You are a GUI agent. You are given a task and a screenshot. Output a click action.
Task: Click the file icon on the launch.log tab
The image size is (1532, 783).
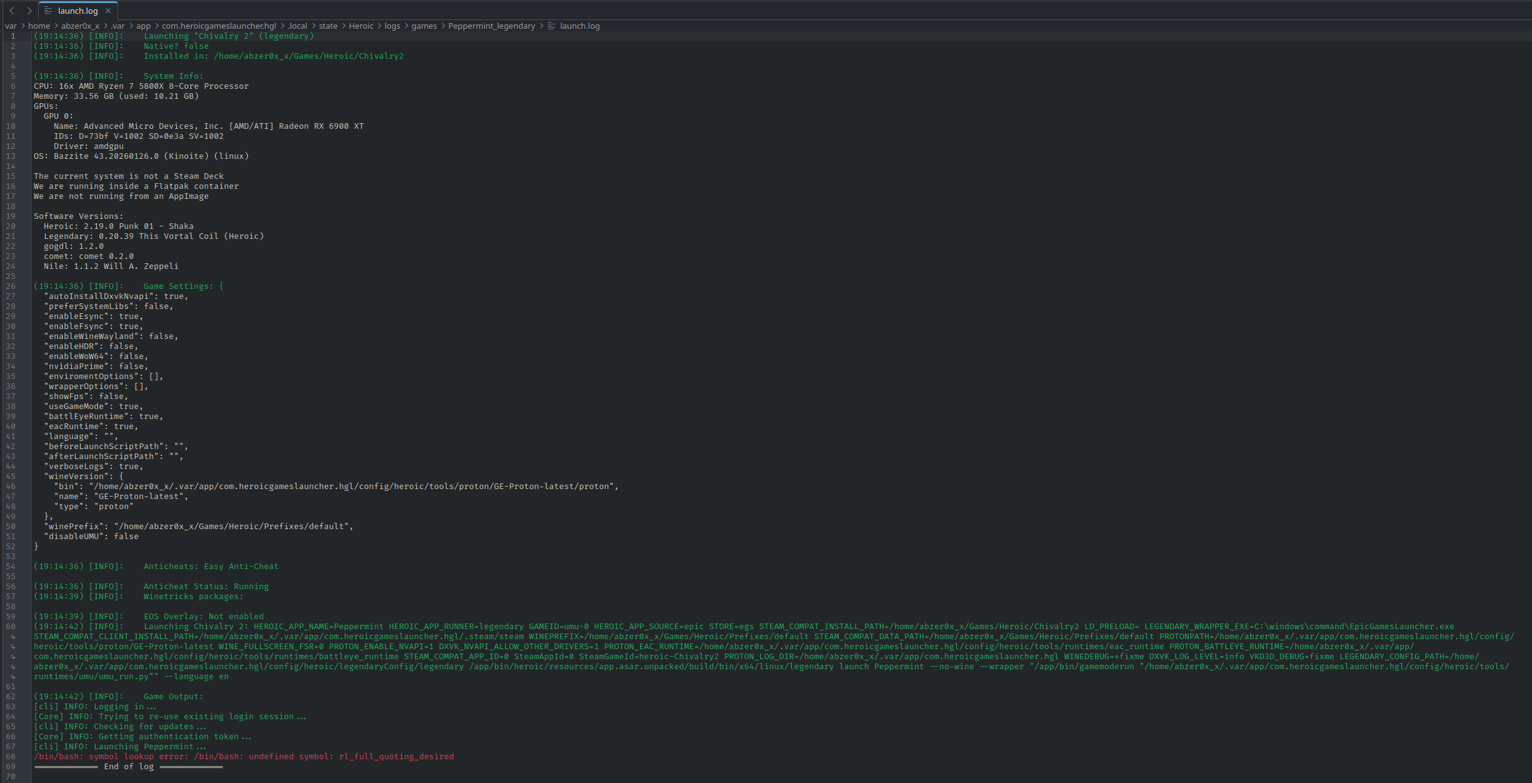(x=49, y=11)
